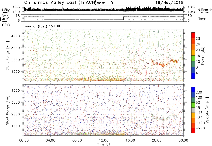
Task: Click the '1000' tick on the velocity panel
Action: point(15,126)
